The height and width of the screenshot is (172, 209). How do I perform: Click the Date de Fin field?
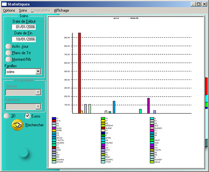[x=24, y=39]
